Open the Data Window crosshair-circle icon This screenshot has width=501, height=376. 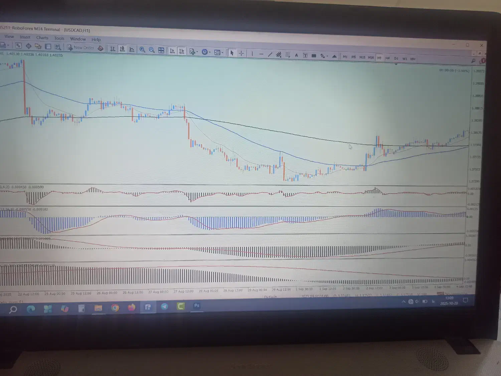click(28, 46)
